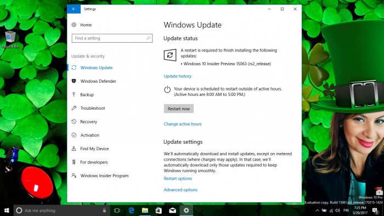
Task: Open the Recovery settings page
Action: pyautogui.click(x=89, y=122)
